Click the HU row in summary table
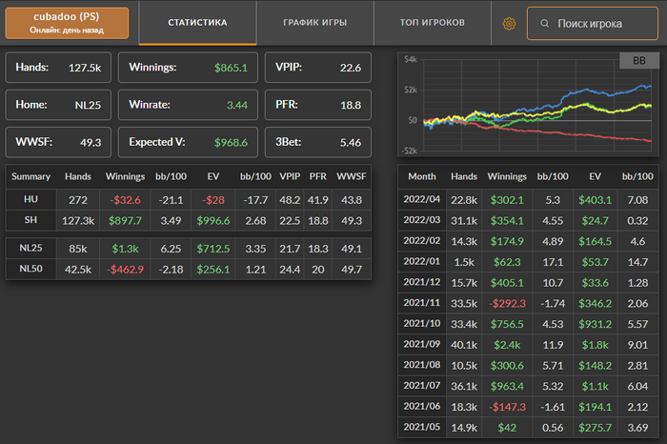The width and height of the screenshot is (667, 444). pyautogui.click(x=189, y=199)
